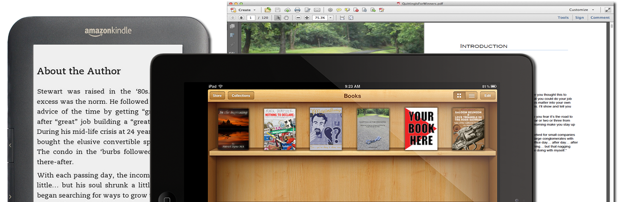Viewport: 618px width, 202px height.
Task: Click the rotate pages icon
Action: 365,10
